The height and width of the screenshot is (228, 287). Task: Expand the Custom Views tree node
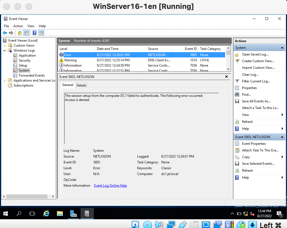(4, 46)
